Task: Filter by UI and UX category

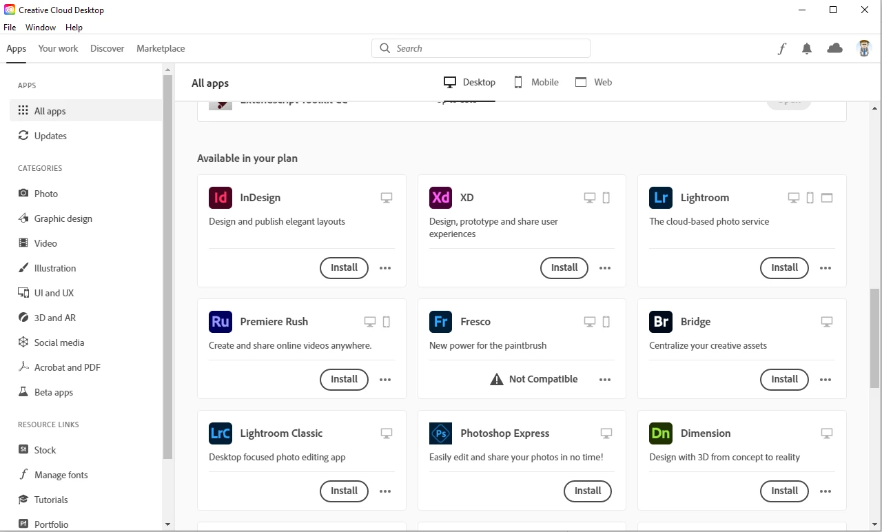Action: [86, 293]
